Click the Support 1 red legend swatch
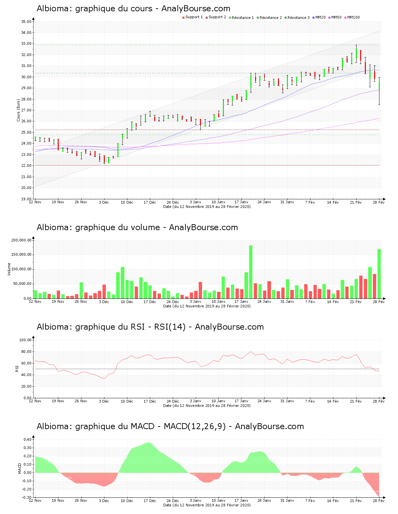Viewport: 398px width, 514px height. click(183, 18)
